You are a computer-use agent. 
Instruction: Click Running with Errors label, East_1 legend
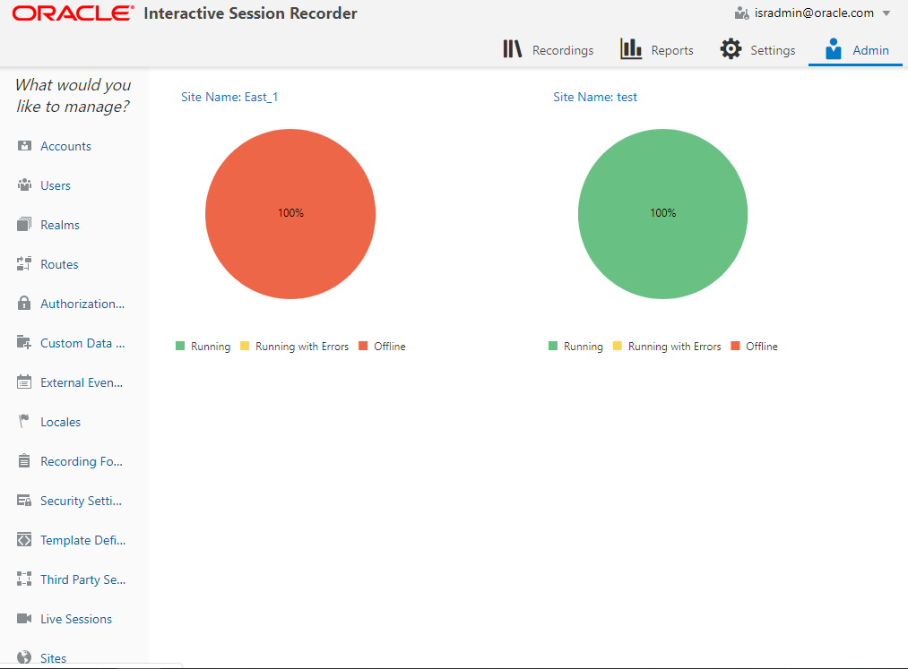[302, 346]
